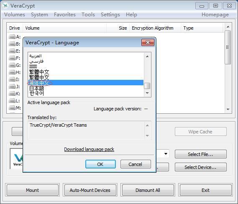
Task: Select drive A: in the drive list
Action: coord(15,37)
